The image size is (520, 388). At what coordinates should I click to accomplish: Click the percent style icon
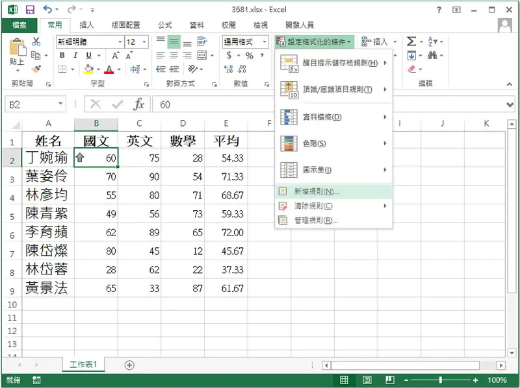250,56
